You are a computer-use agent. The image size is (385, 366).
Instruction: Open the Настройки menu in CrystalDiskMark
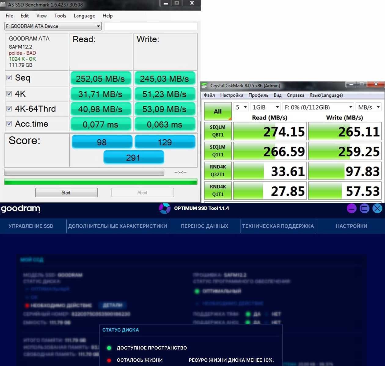click(x=232, y=95)
